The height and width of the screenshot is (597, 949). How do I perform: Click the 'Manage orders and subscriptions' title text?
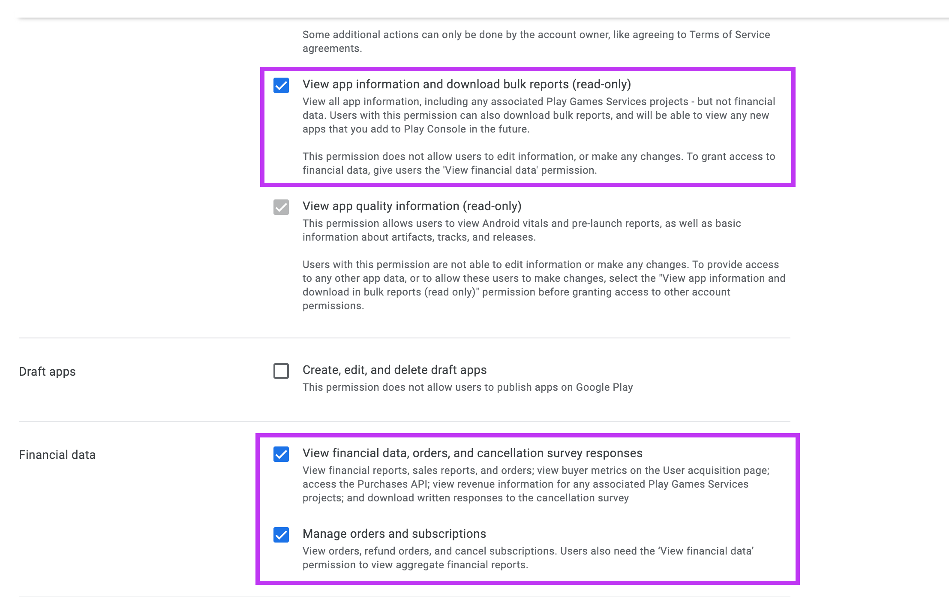[394, 534]
